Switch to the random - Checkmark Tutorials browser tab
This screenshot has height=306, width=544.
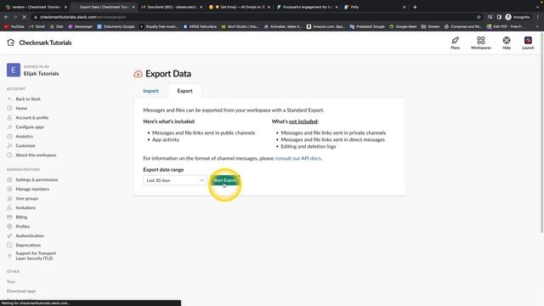(36, 7)
